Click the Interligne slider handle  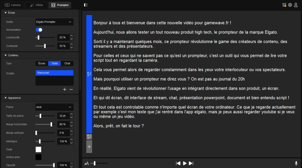point(40,141)
